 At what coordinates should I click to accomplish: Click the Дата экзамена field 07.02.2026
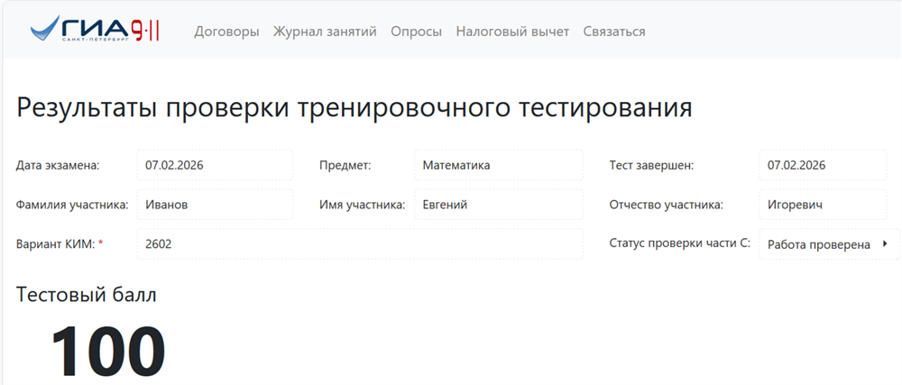click(216, 166)
